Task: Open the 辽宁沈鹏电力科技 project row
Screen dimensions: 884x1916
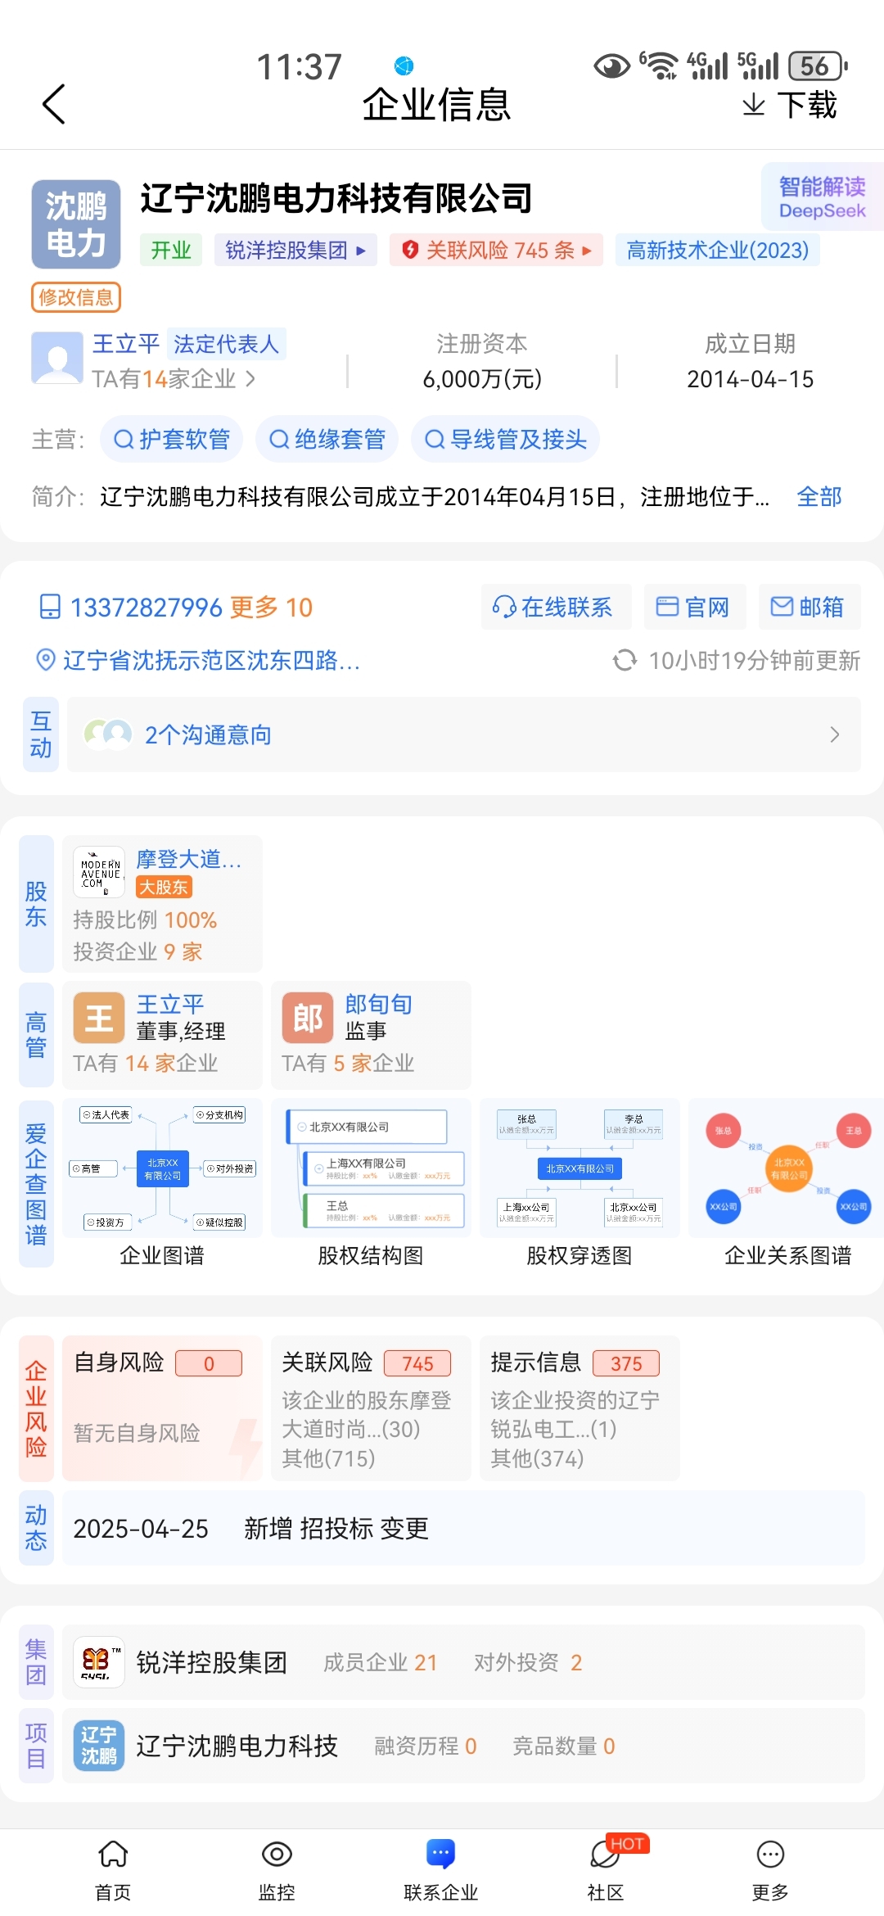Action: coord(463,1746)
